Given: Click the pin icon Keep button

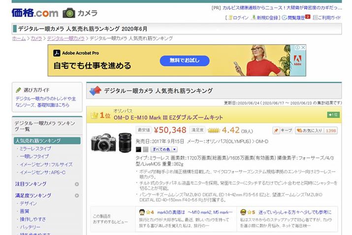Looking at the screenshot, I should tap(283, 131).
